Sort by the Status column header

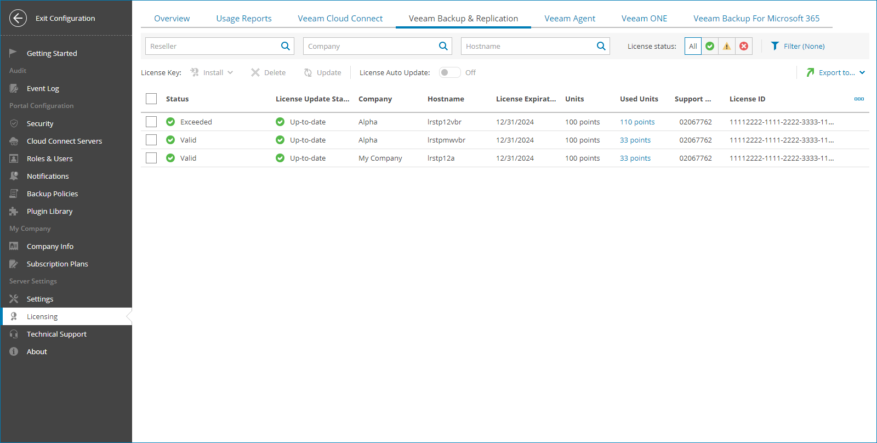[x=177, y=99]
